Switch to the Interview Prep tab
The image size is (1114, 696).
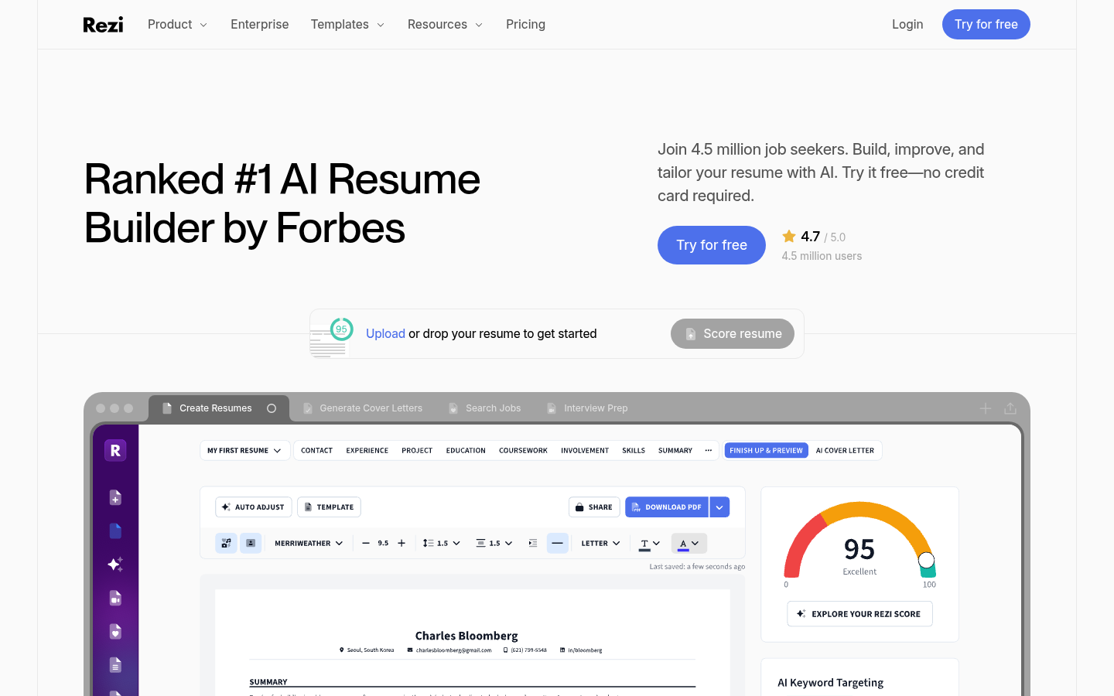587,408
